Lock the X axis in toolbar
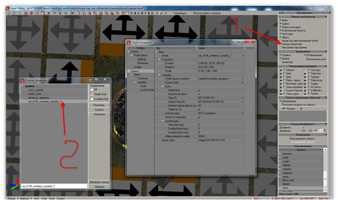Viewport: 338px width, 200px height. click(x=49, y=13)
